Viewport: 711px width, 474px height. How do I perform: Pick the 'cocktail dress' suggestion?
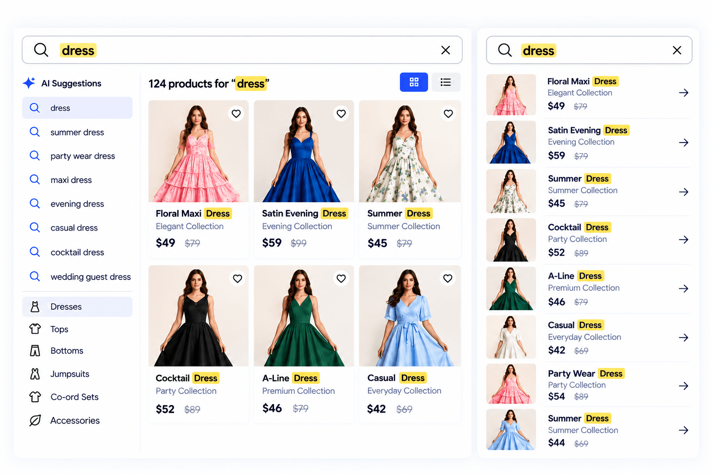tap(77, 252)
